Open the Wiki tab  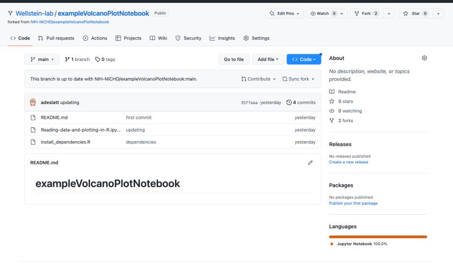coord(159,38)
